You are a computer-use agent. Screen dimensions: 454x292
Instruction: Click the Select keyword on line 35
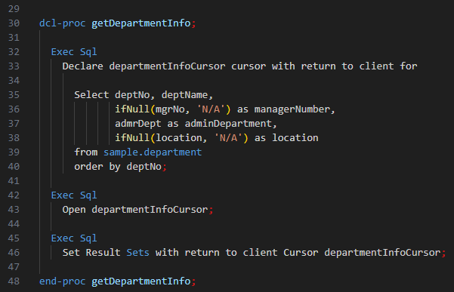[x=91, y=95]
